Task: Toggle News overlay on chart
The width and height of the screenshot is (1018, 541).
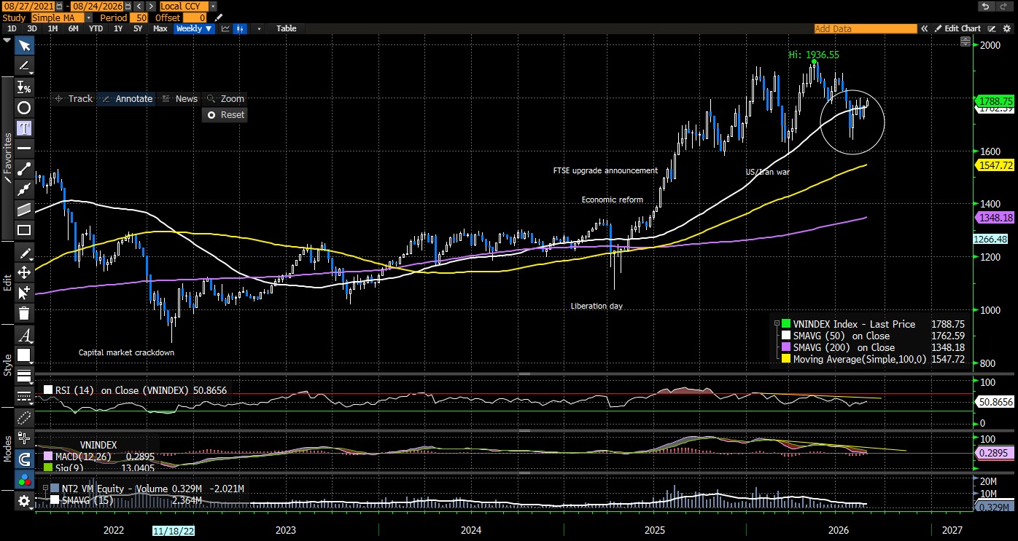Action: tap(180, 99)
